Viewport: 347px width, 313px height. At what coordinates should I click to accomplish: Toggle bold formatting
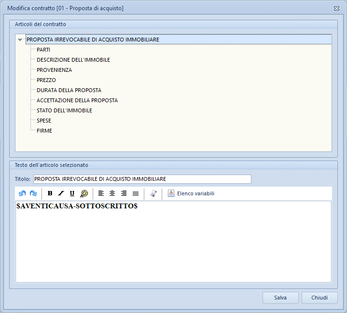(50, 193)
